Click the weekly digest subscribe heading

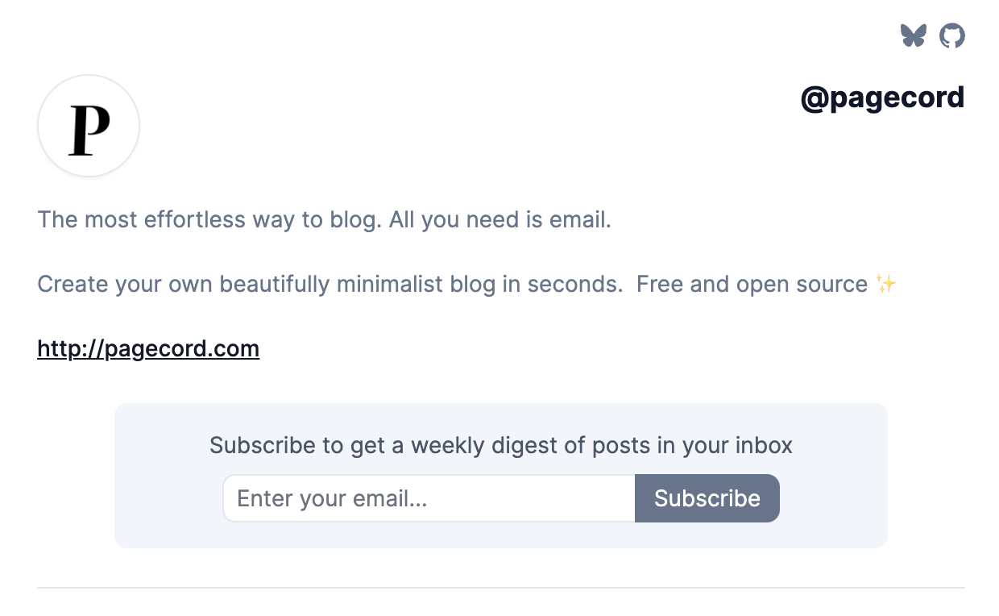tap(500, 445)
